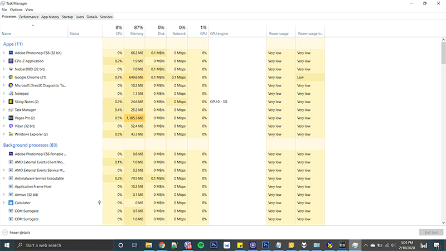This screenshot has width=446, height=251.
Task: Select the Task Manager process row
Action: pyautogui.click(x=162, y=110)
